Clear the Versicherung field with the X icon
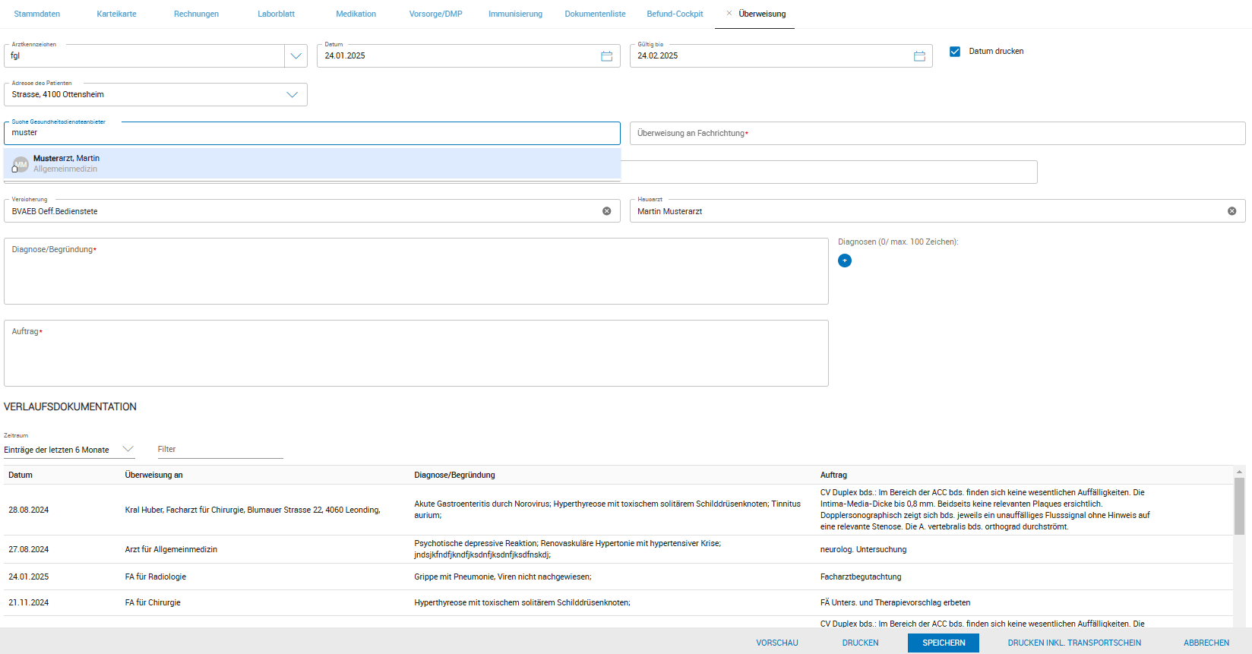The image size is (1252, 654). (607, 211)
